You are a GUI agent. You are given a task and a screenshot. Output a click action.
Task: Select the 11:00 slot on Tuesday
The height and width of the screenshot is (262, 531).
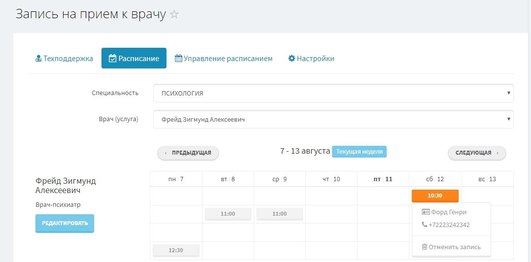(228, 214)
